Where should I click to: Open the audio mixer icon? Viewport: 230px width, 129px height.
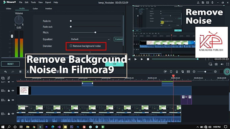click(182, 72)
